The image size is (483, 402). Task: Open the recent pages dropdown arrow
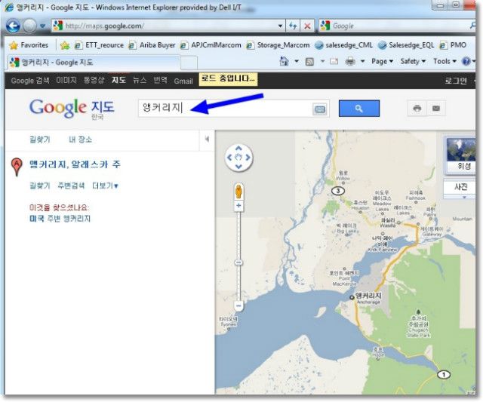click(42, 26)
